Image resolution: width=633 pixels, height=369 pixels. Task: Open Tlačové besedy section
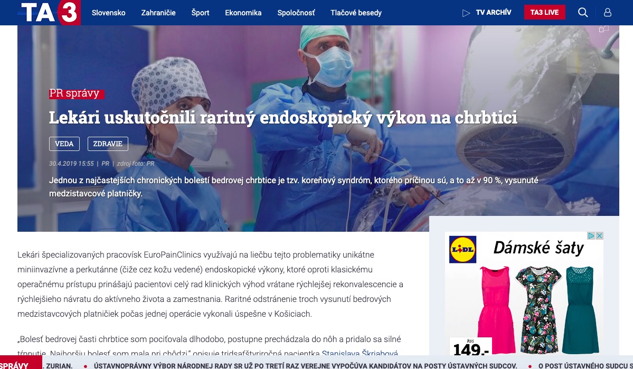356,13
